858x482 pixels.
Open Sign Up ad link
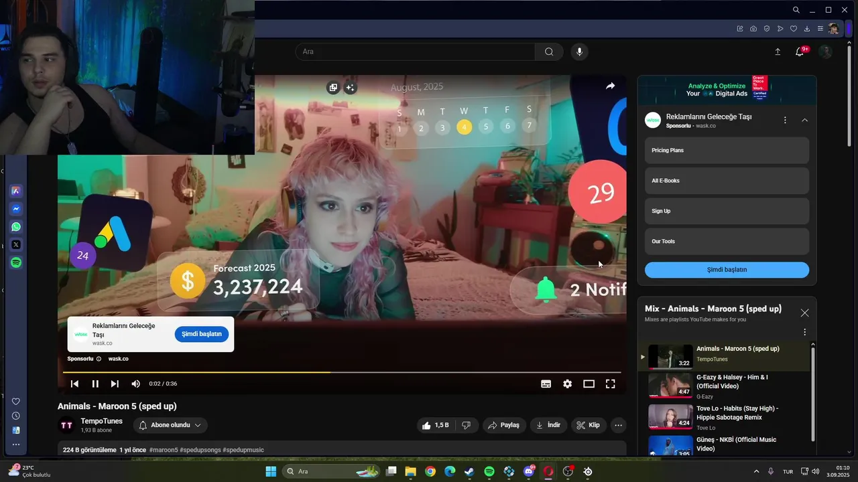pyautogui.click(x=727, y=211)
